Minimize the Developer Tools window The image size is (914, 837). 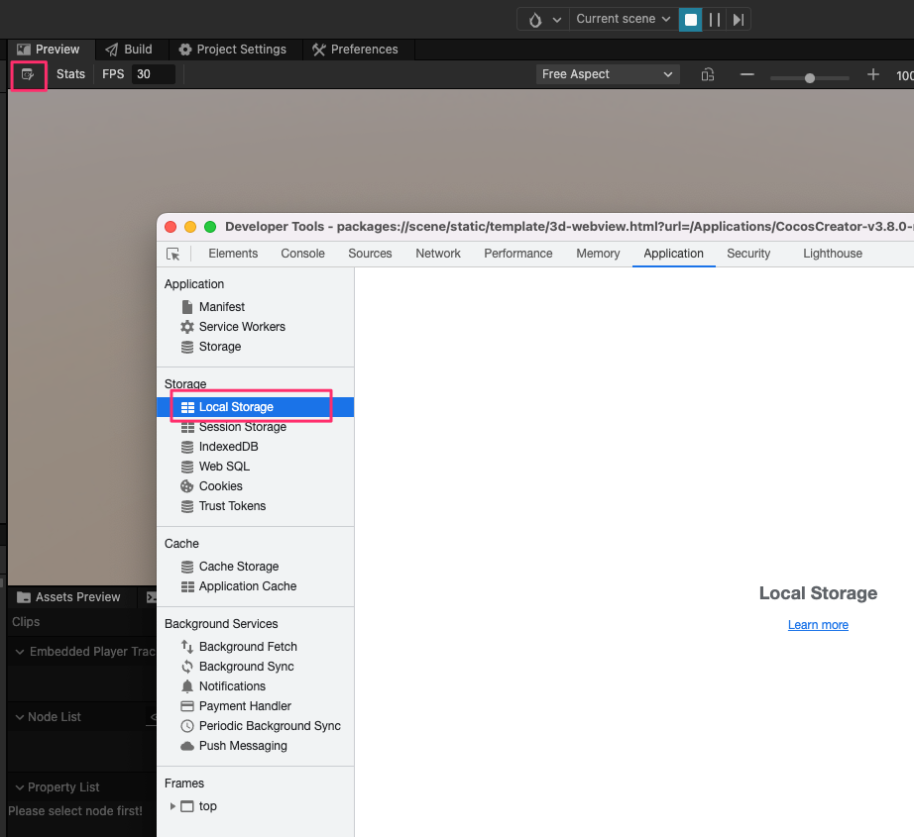[190, 227]
